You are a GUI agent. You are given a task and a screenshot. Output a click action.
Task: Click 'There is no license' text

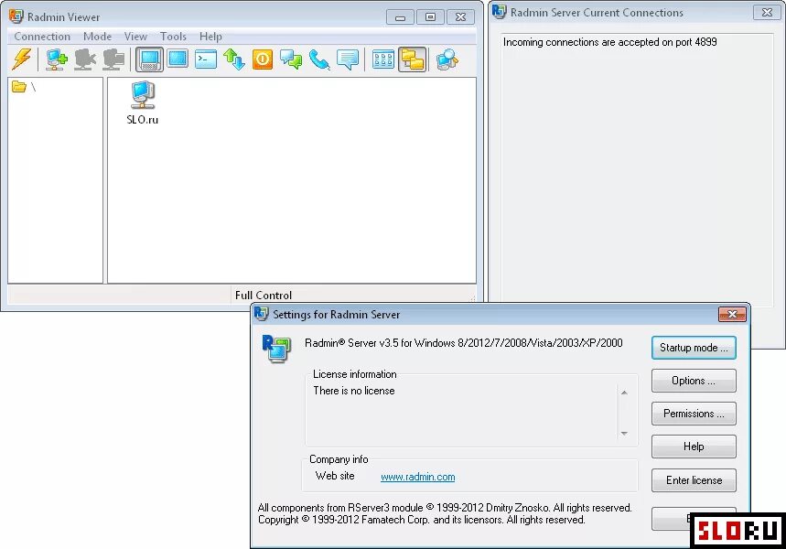[354, 391]
